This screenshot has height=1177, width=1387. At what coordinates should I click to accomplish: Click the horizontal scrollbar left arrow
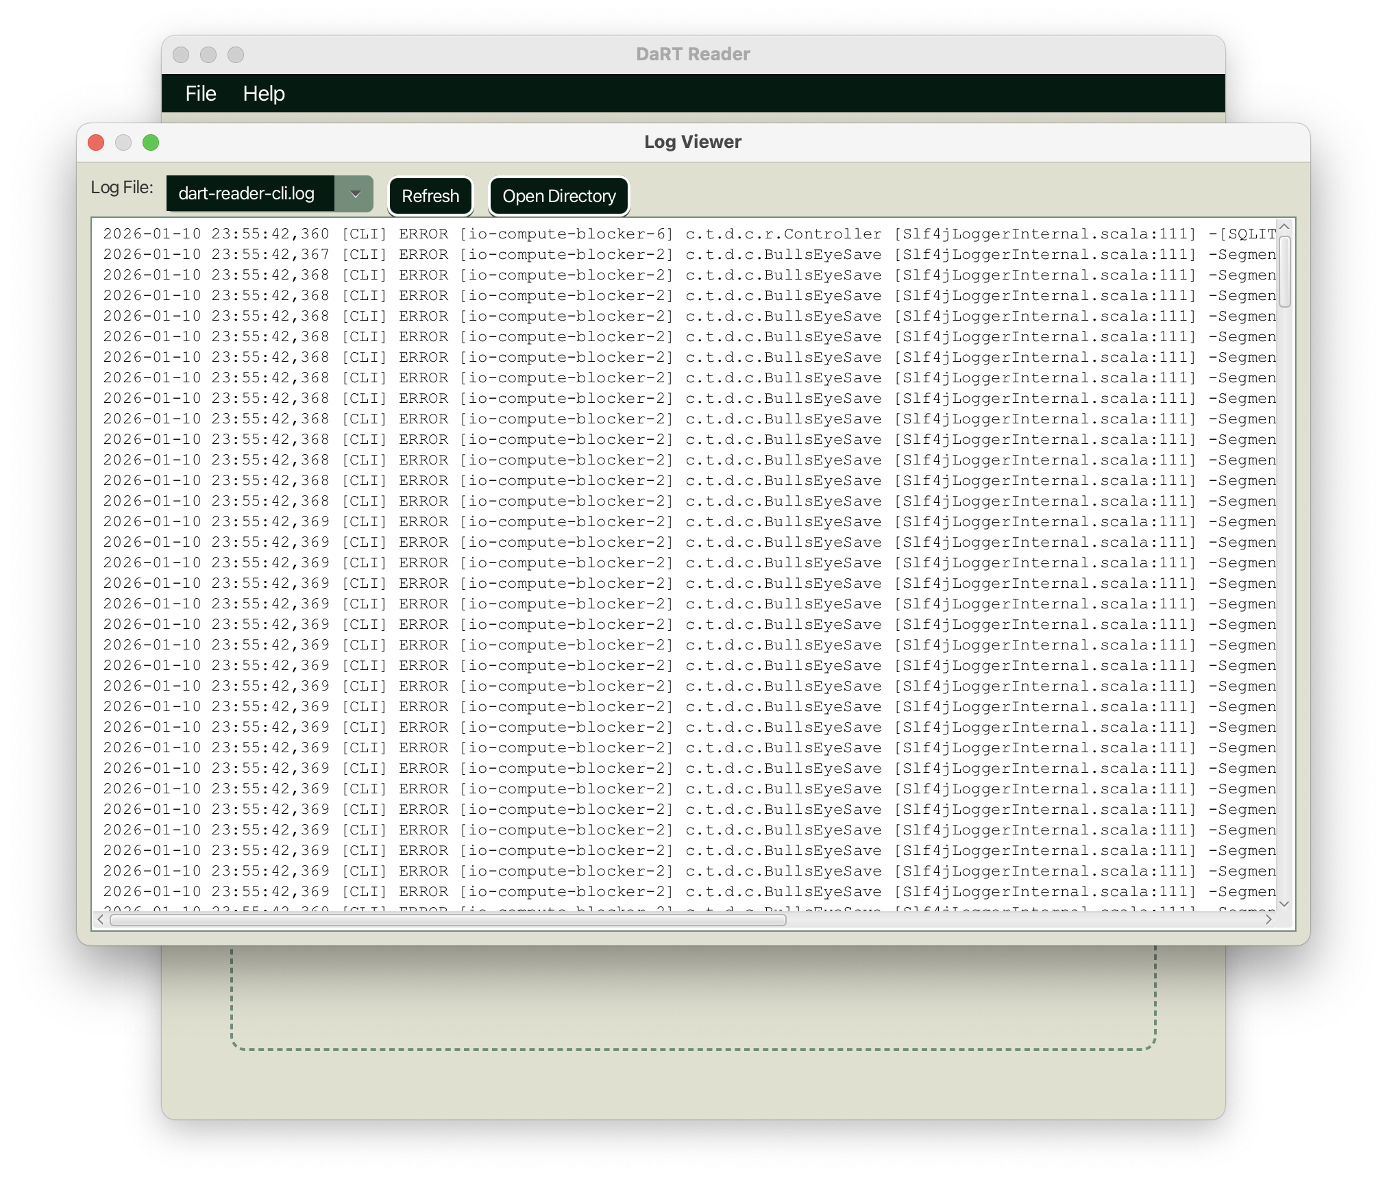pyautogui.click(x=101, y=919)
